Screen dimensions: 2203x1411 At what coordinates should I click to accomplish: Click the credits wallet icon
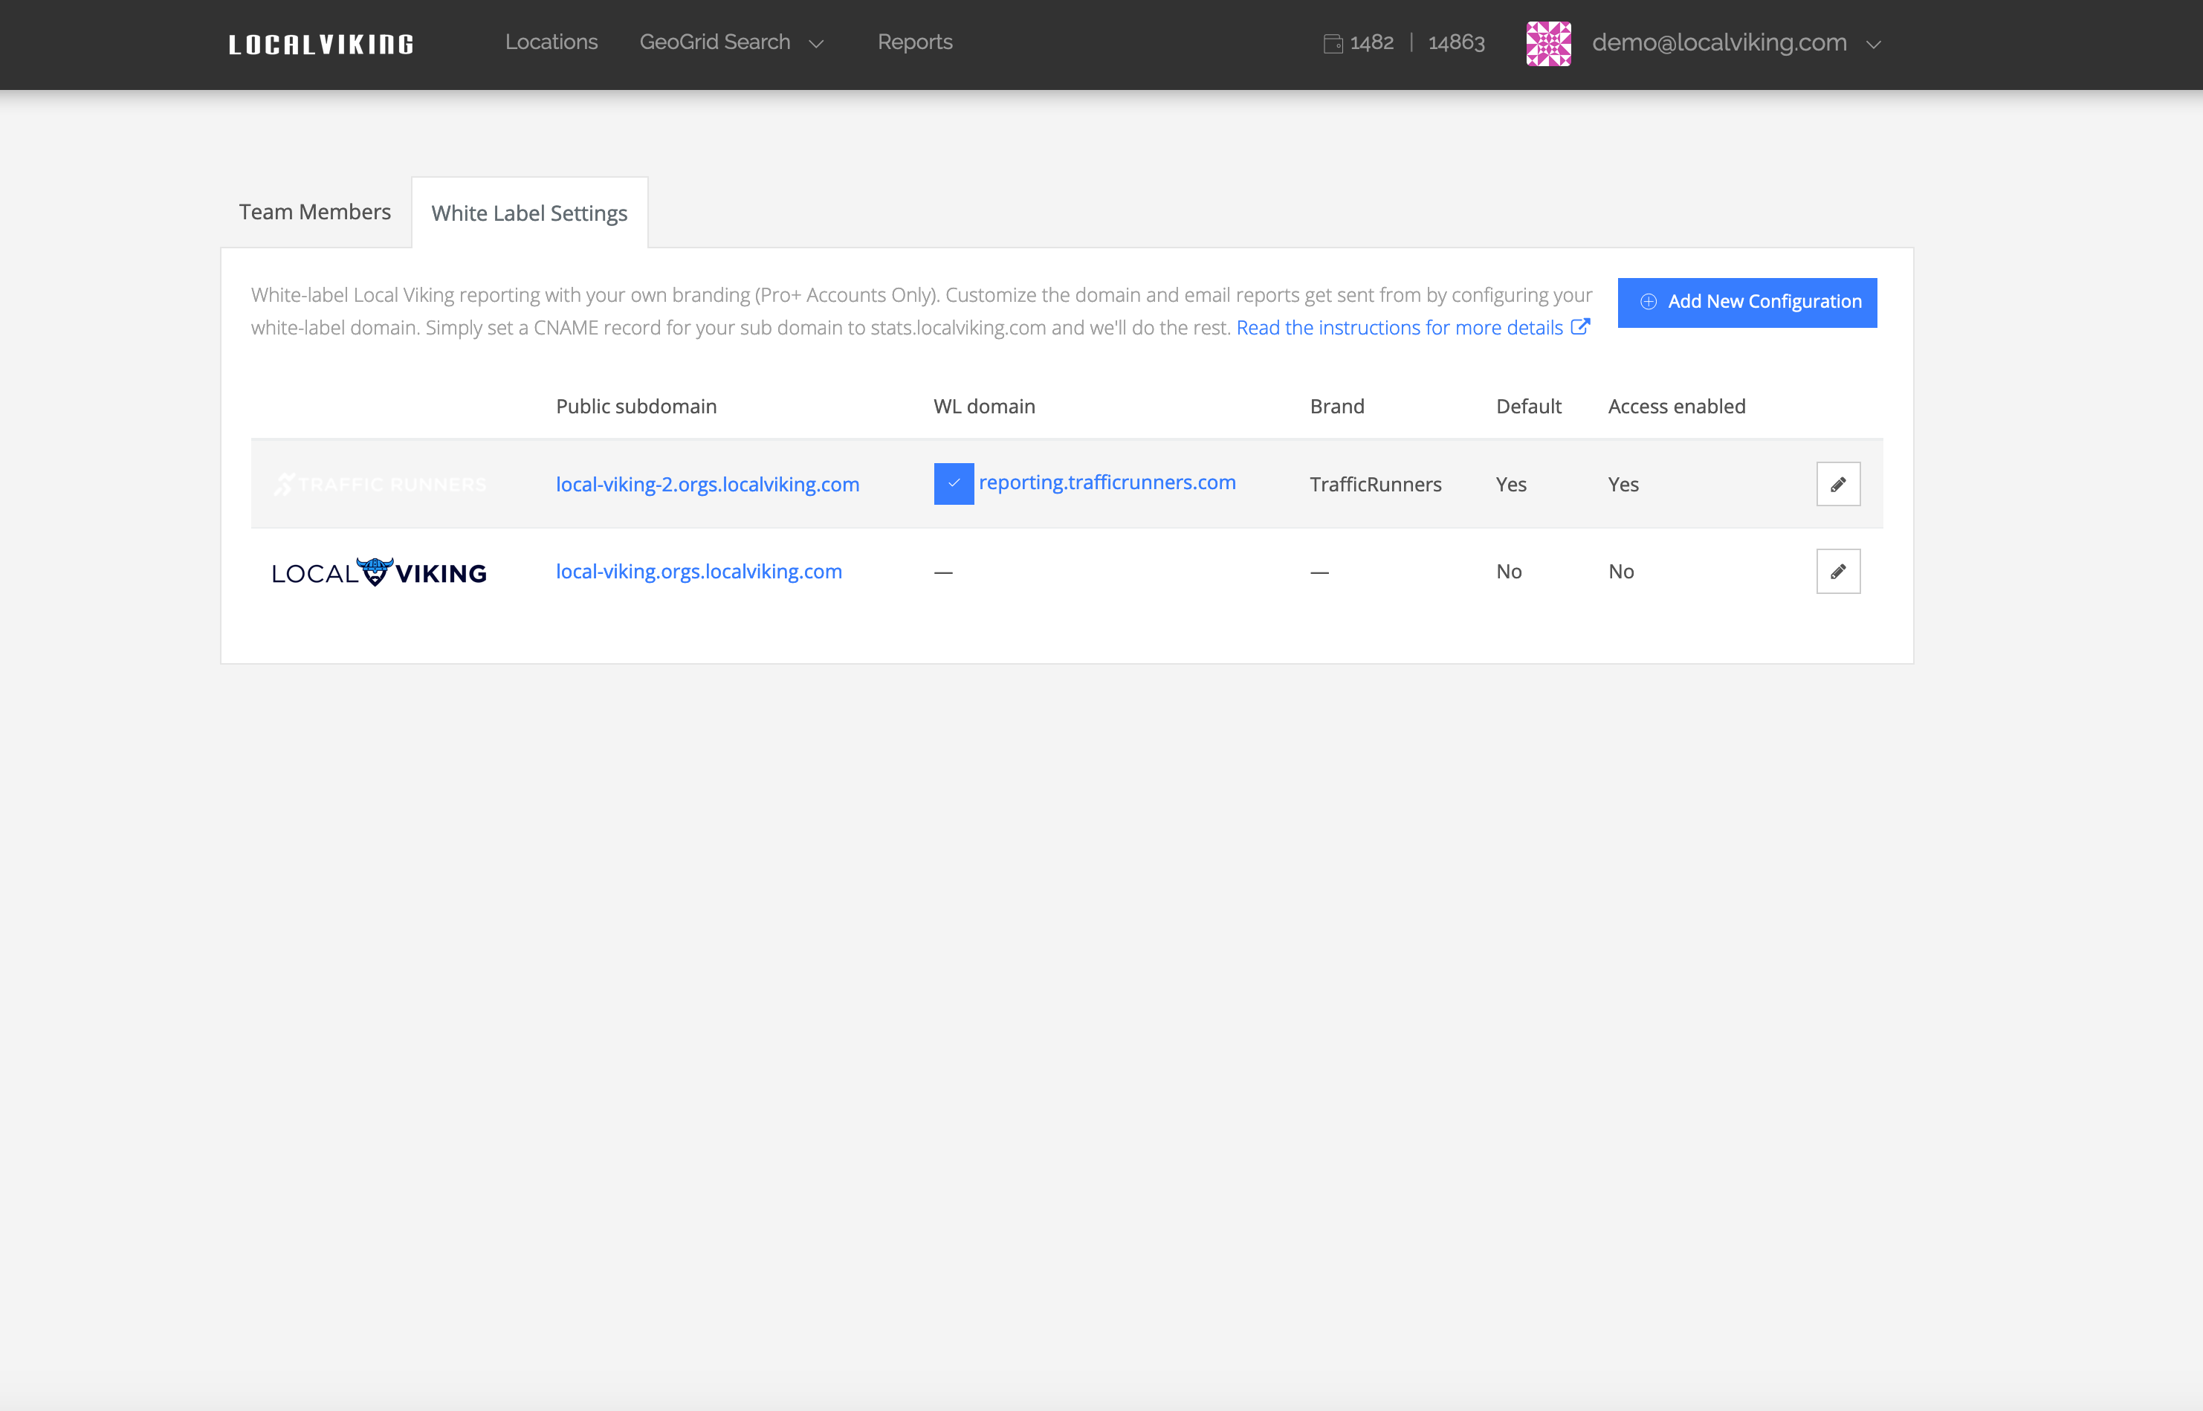pyautogui.click(x=1333, y=43)
